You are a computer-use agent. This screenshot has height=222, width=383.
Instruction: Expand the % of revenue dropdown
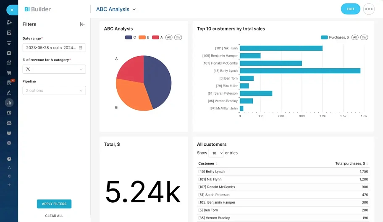pyautogui.click(x=54, y=70)
